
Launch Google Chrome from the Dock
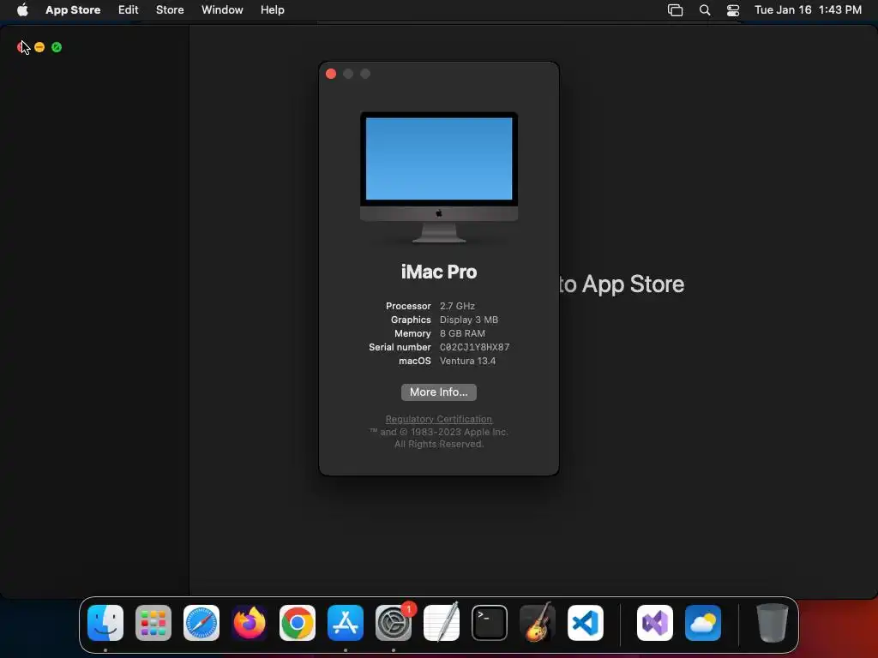(x=298, y=623)
